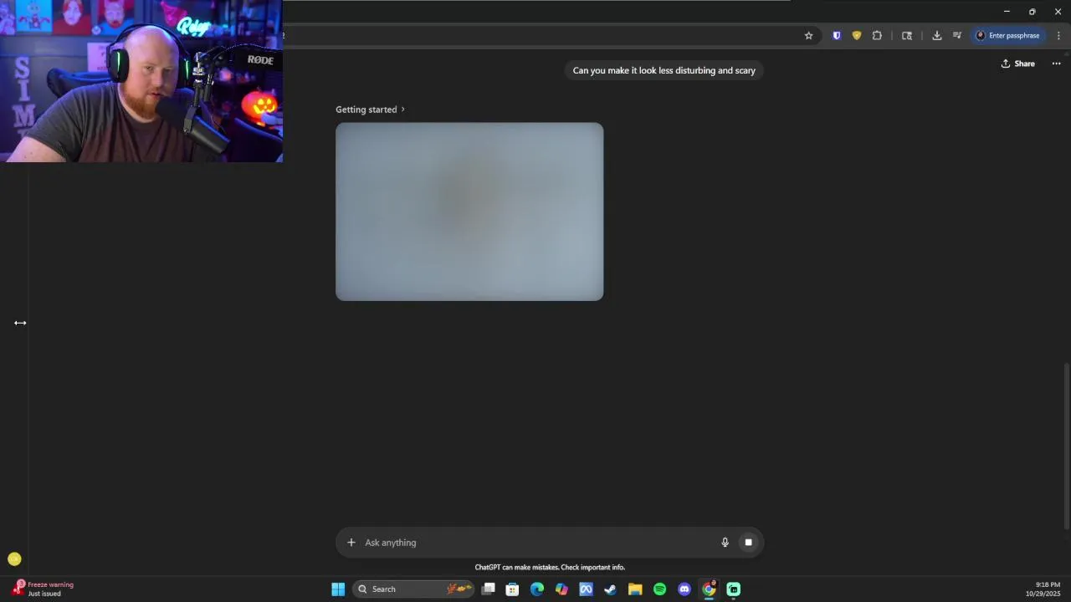Viewport: 1071px width, 602px height.
Task: Click the tab search icon in toolbar
Action: pos(907,36)
